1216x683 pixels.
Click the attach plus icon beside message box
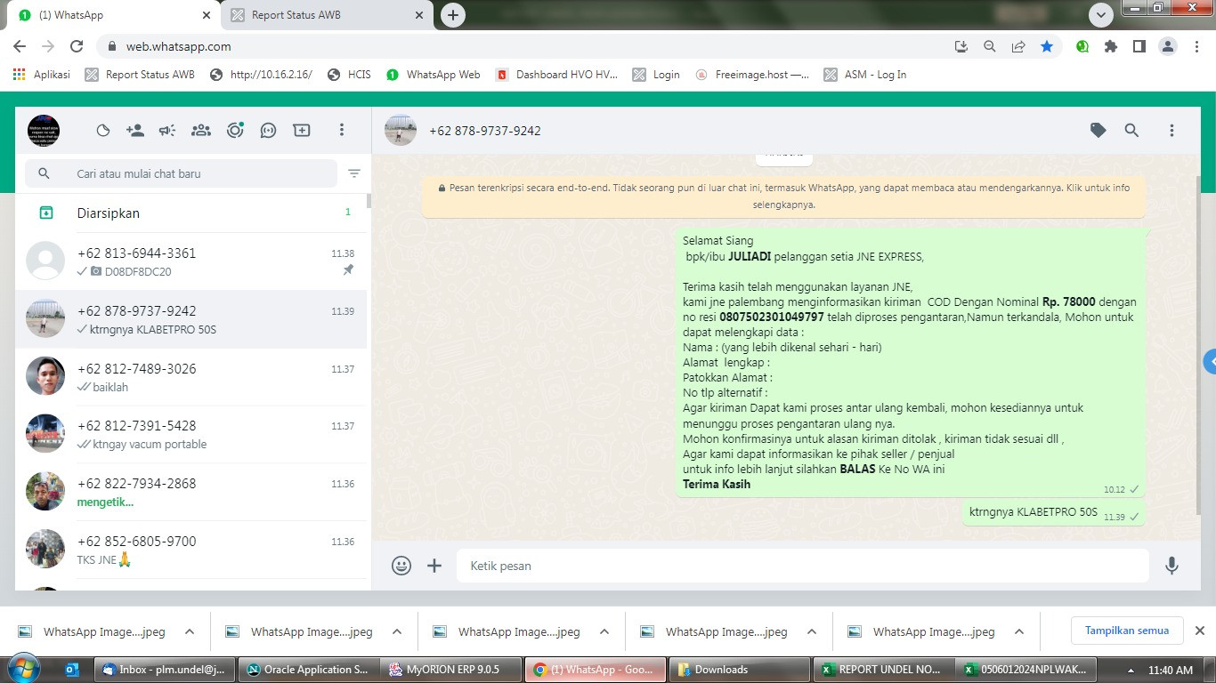(434, 566)
